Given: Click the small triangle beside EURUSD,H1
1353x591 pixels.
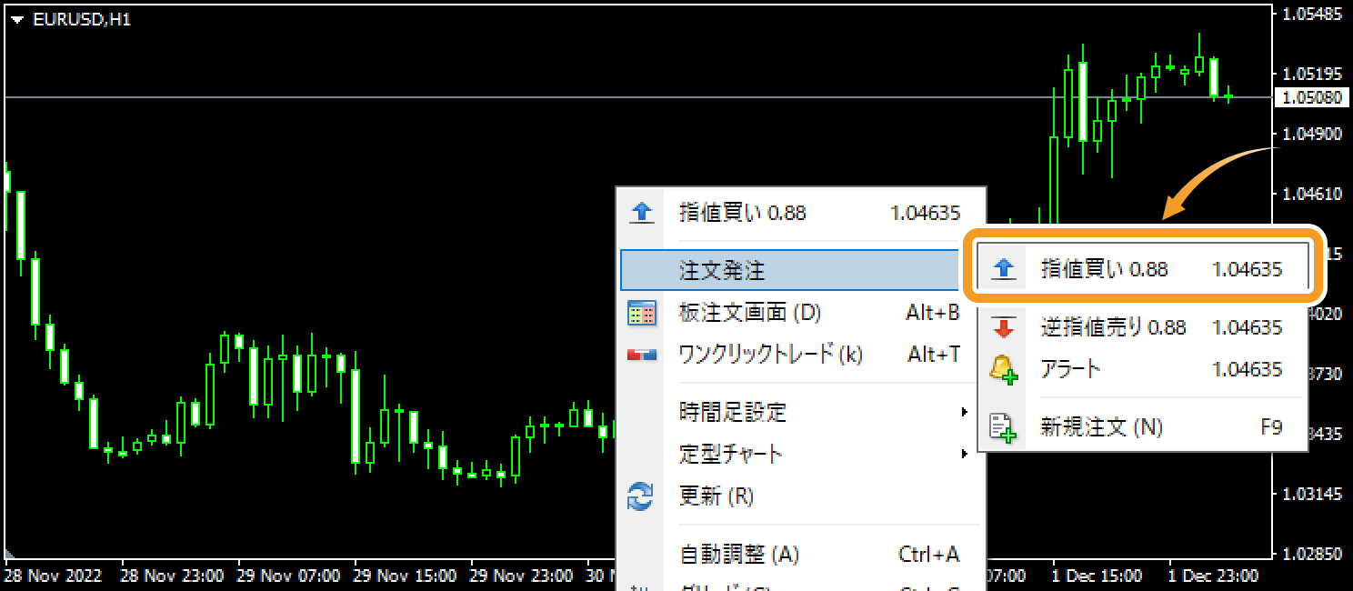Looking at the screenshot, I should click(x=17, y=19).
